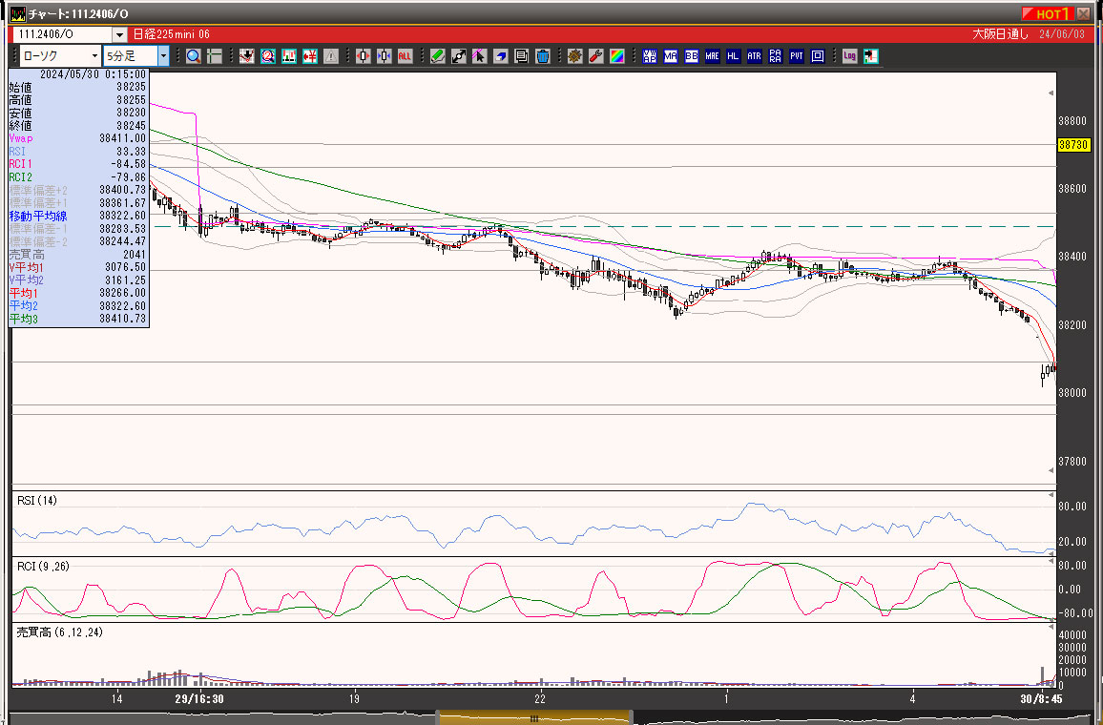Click the blue-arrow candle narrow icon

[x=385, y=56]
